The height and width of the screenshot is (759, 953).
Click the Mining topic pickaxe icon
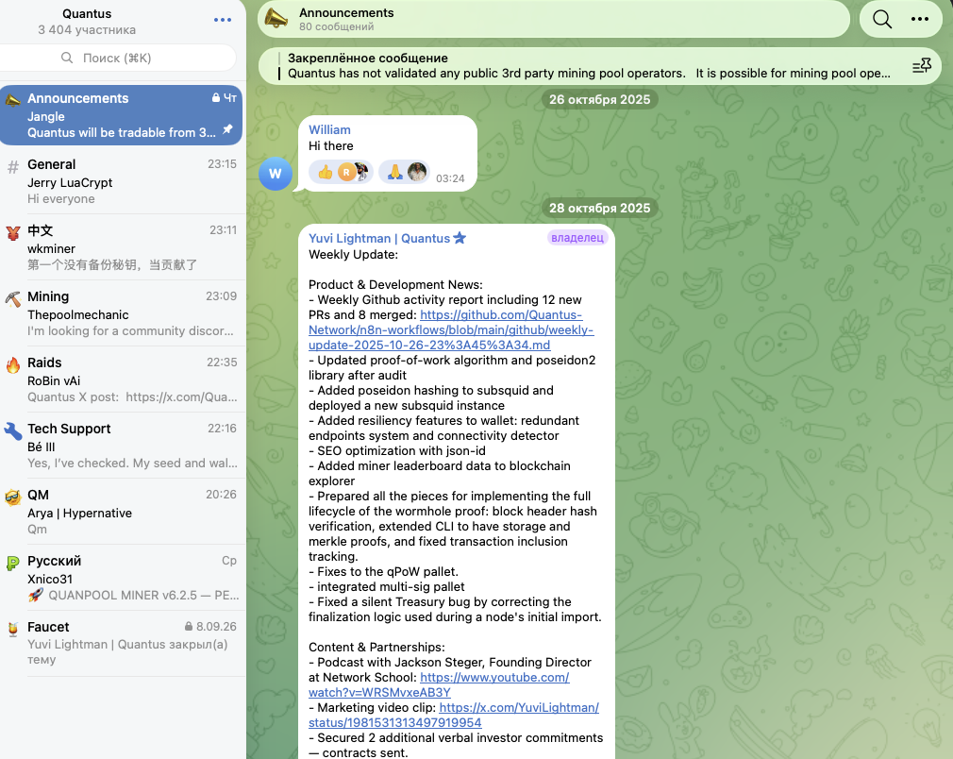13,298
